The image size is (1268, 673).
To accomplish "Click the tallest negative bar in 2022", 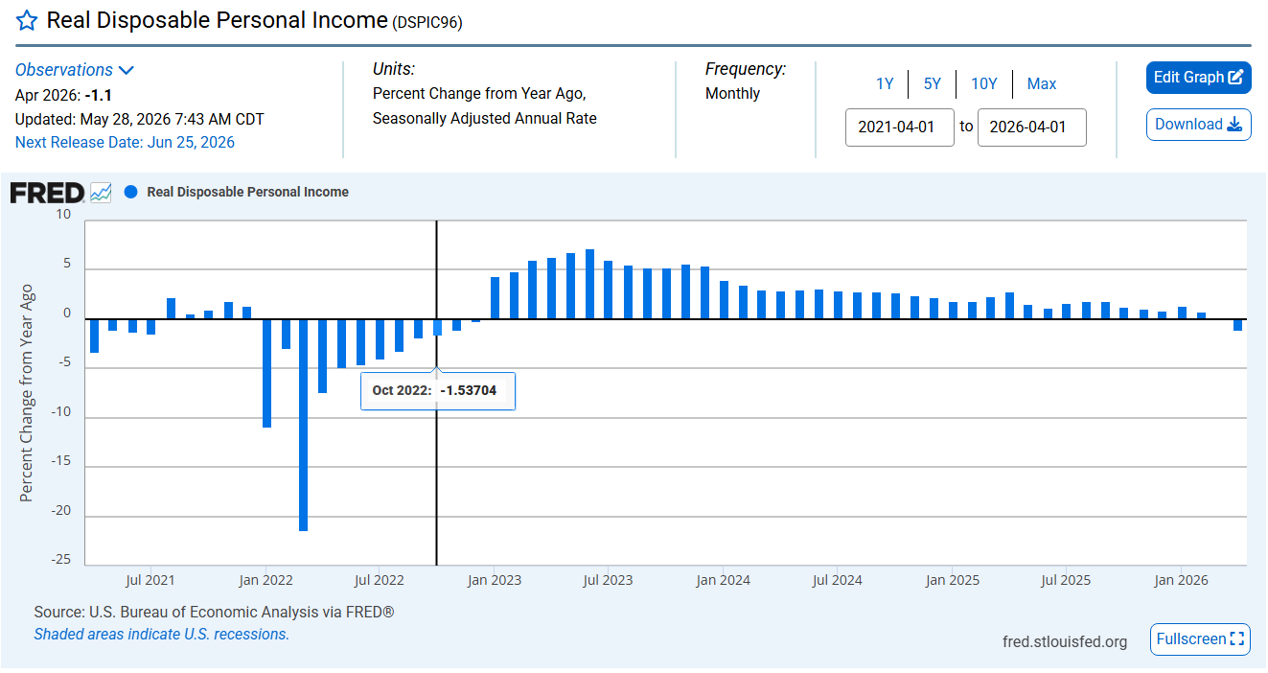I will click(x=304, y=425).
